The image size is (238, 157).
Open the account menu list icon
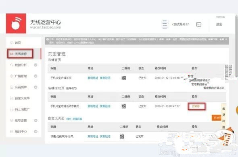165,24
